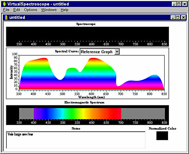Click the untitled document window icon

6,18
